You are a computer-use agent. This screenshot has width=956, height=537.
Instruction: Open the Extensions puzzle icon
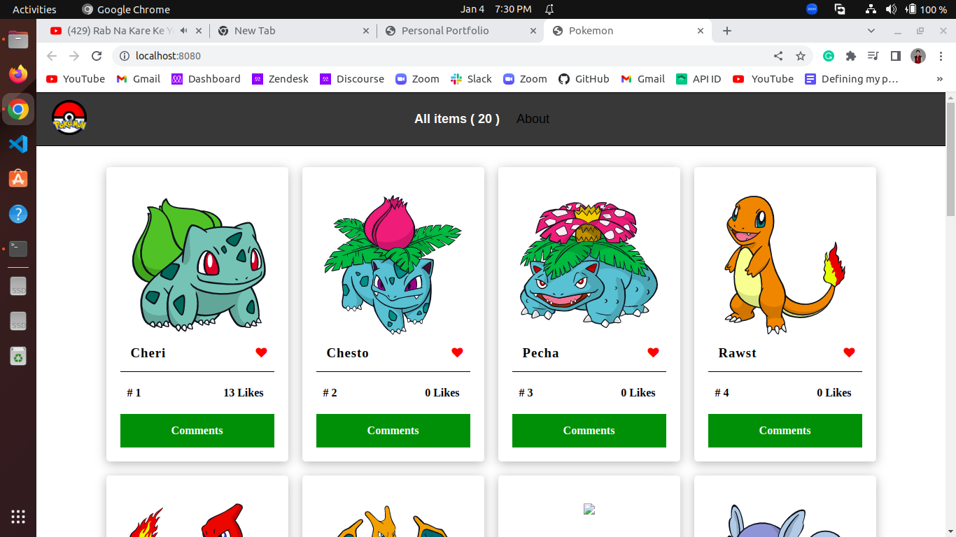coord(851,56)
